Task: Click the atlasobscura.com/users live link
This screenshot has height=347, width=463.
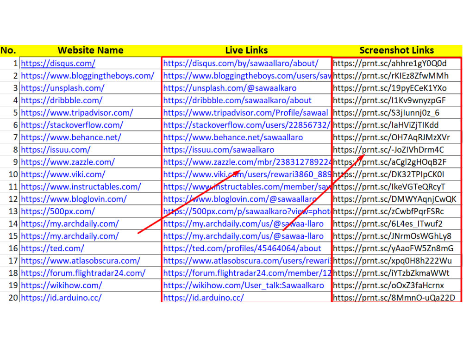Action: point(247,261)
